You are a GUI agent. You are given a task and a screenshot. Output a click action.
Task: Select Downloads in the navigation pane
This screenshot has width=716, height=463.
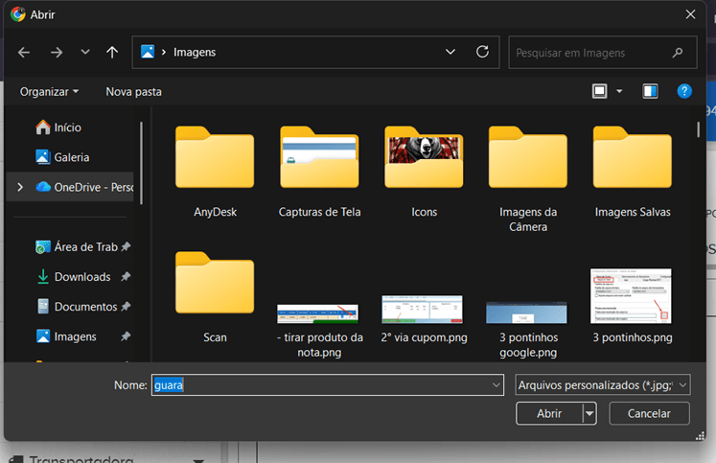[x=81, y=277]
